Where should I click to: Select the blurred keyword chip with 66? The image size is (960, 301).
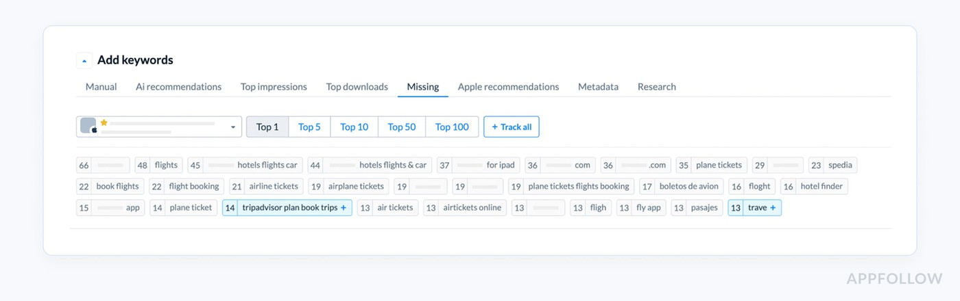[x=103, y=165]
